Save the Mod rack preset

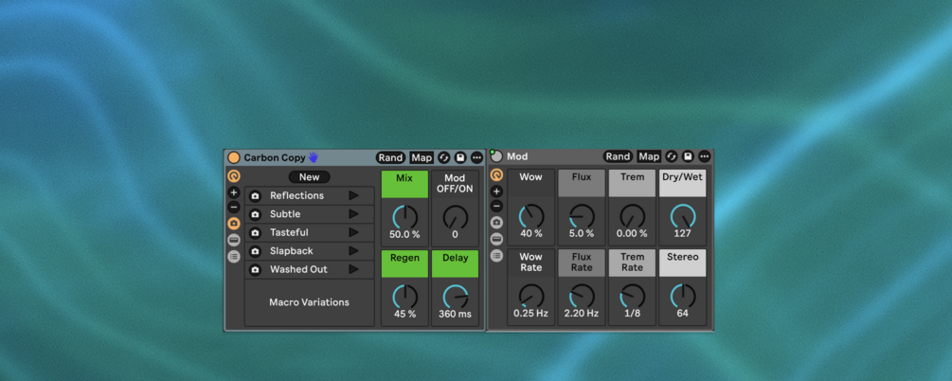point(688,156)
